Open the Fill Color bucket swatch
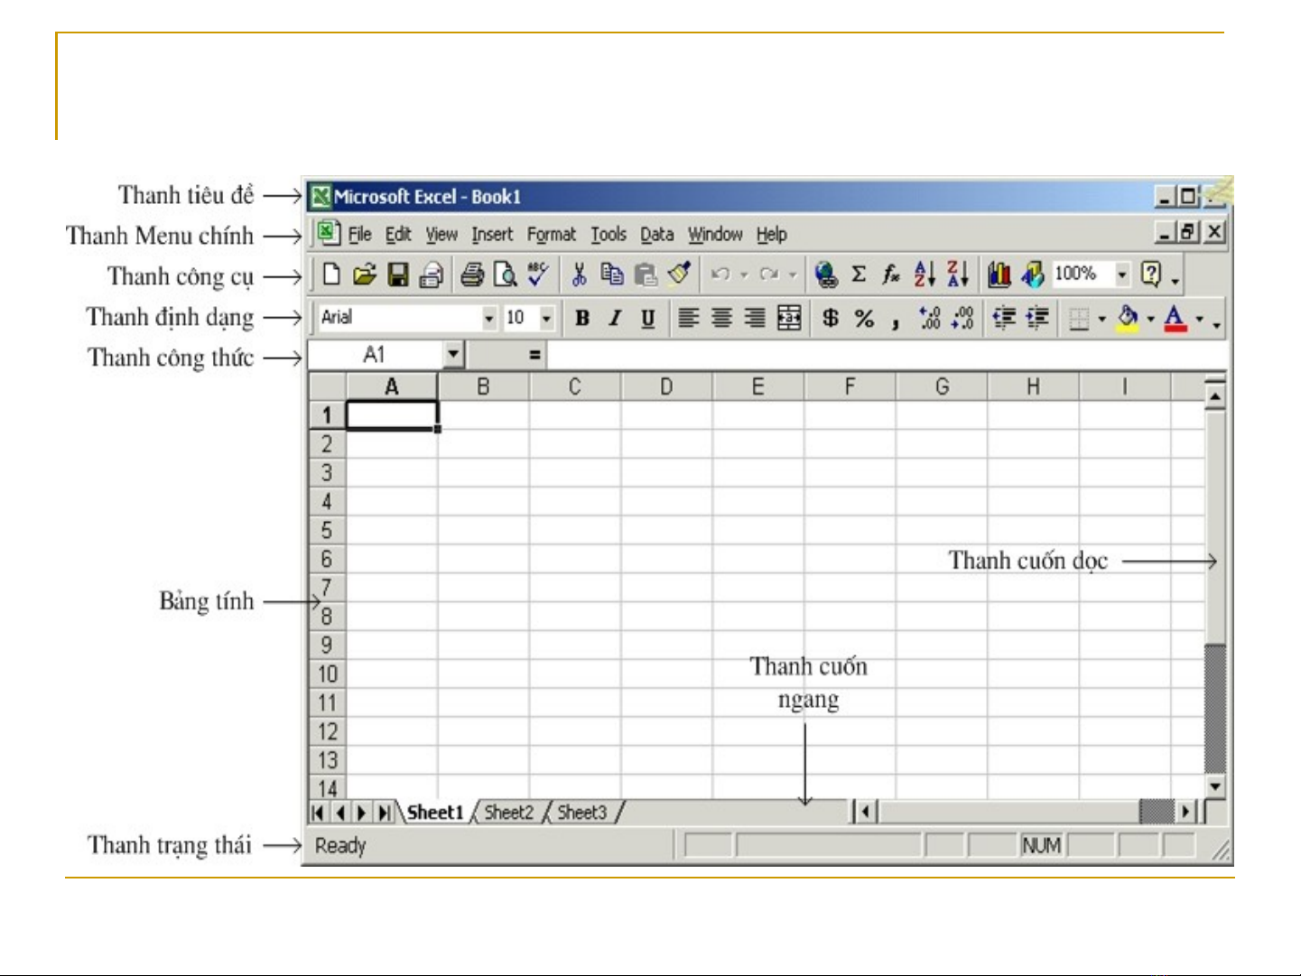This screenshot has height=976, width=1301. [1128, 318]
